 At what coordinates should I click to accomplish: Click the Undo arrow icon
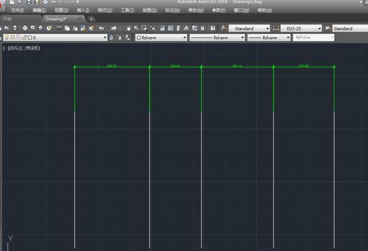click(x=101, y=28)
